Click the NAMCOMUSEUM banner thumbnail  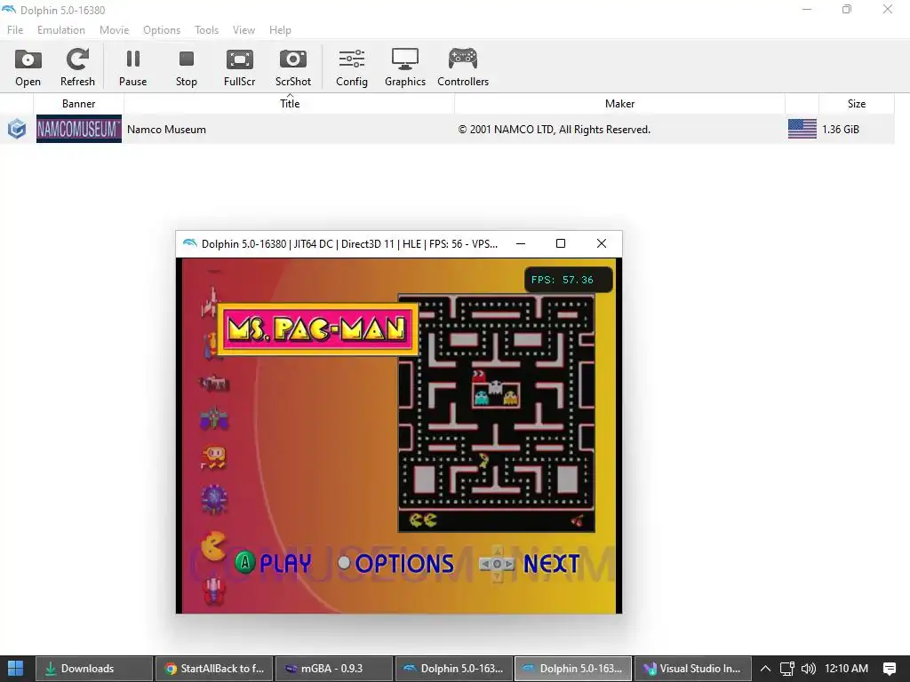pyautogui.click(x=79, y=129)
